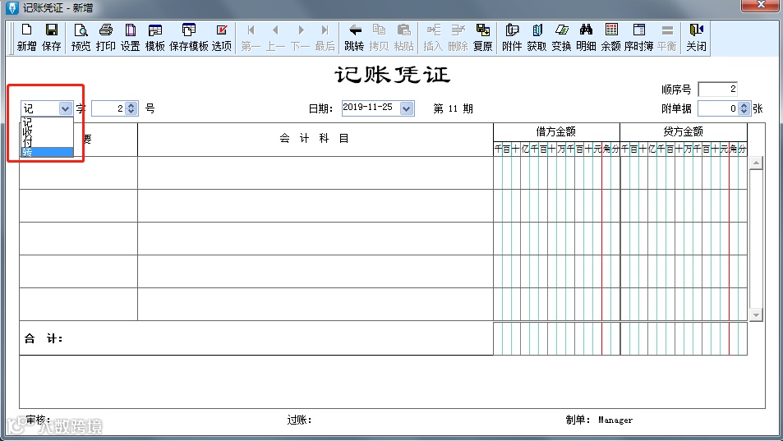Open 预览 print preview
The width and height of the screenshot is (783, 441).
click(x=81, y=38)
